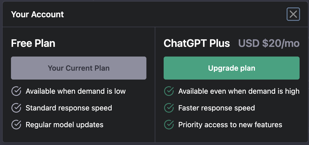Image resolution: width=309 pixels, height=145 pixels.
Task: Click the Free Plan heading
Action: [33, 43]
